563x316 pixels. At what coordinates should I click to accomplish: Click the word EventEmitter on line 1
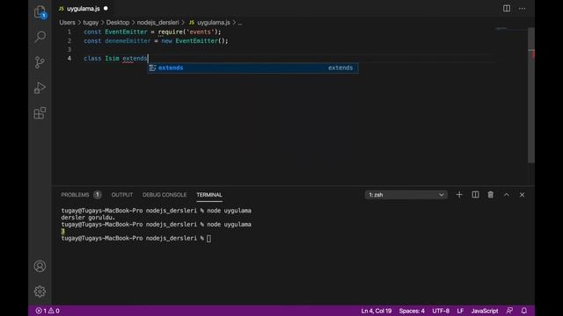click(126, 32)
